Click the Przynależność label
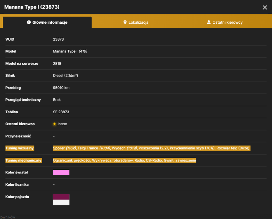Screen dimensions: 272x219 pos(18,136)
